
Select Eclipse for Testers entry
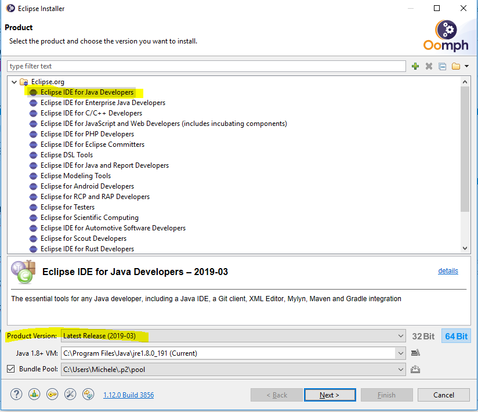tap(67, 207)
